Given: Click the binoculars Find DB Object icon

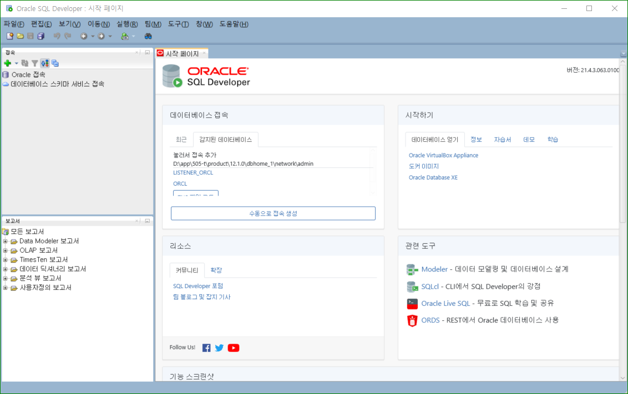Looking at the screenshot, I should point(148,37).
